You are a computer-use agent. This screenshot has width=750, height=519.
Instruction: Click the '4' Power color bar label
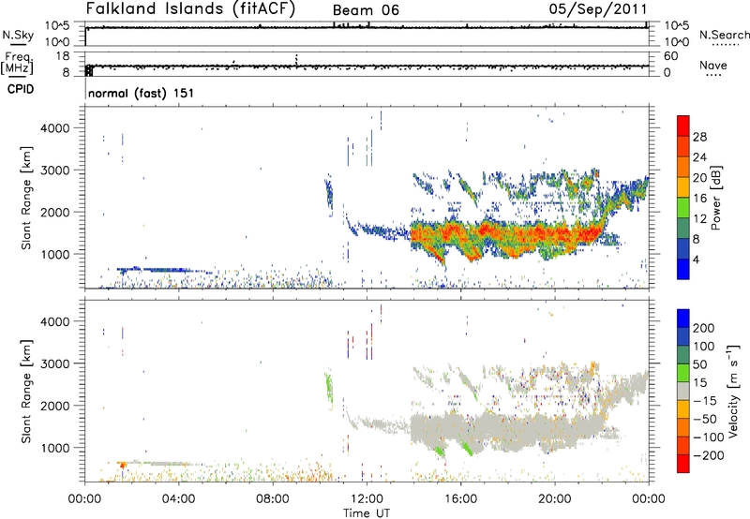697,260
